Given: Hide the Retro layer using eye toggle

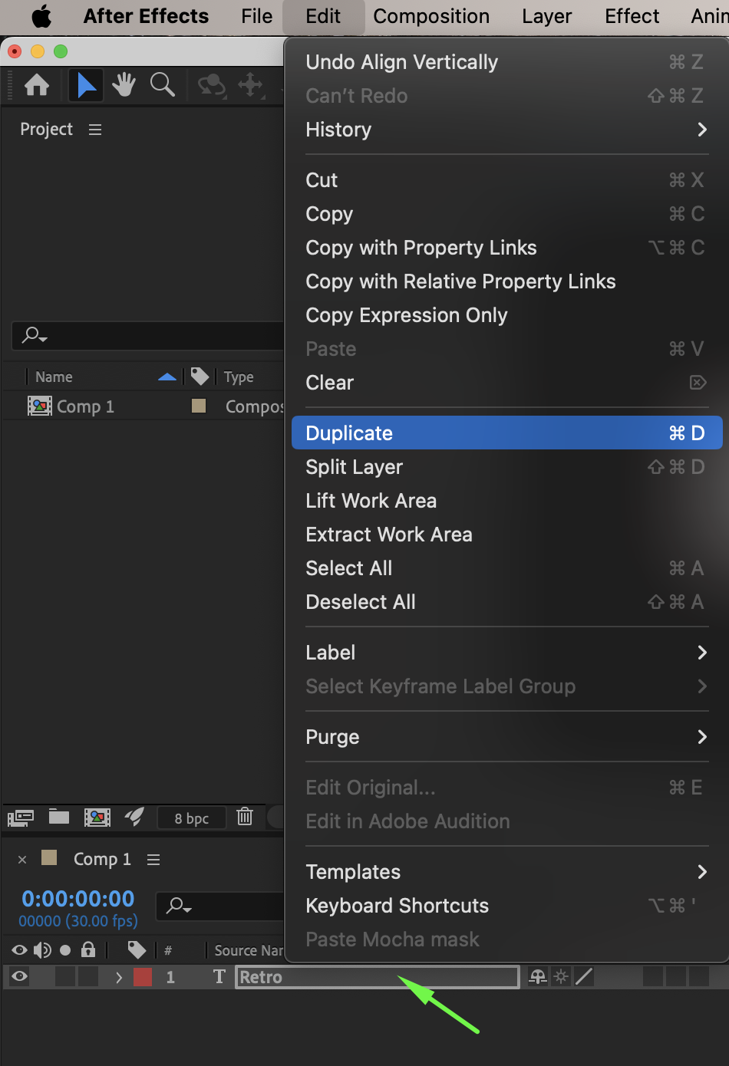Looking at the screenshot, I should [19, 976].
